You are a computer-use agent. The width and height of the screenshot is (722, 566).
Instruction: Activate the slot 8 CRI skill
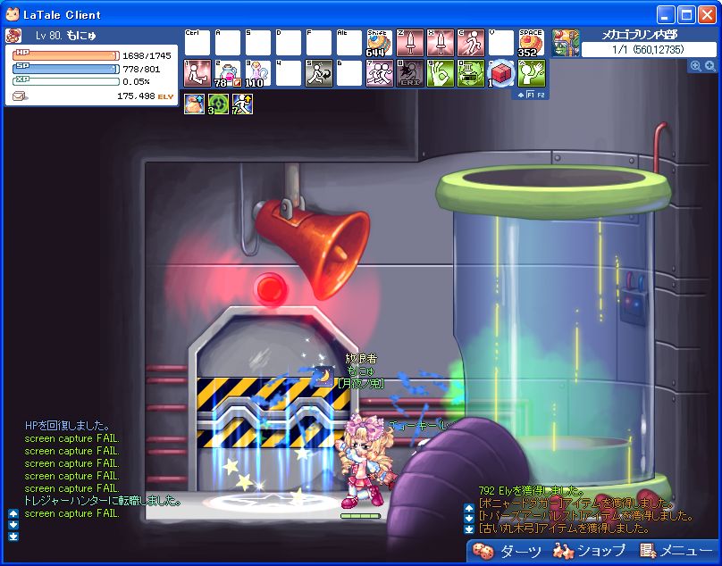tap(410, 73)
